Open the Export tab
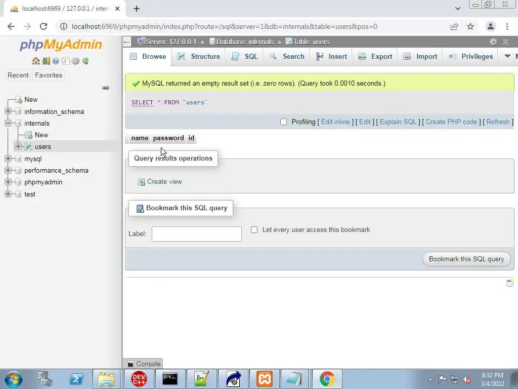Screen dimensions: 518x389 pos(375,56)
